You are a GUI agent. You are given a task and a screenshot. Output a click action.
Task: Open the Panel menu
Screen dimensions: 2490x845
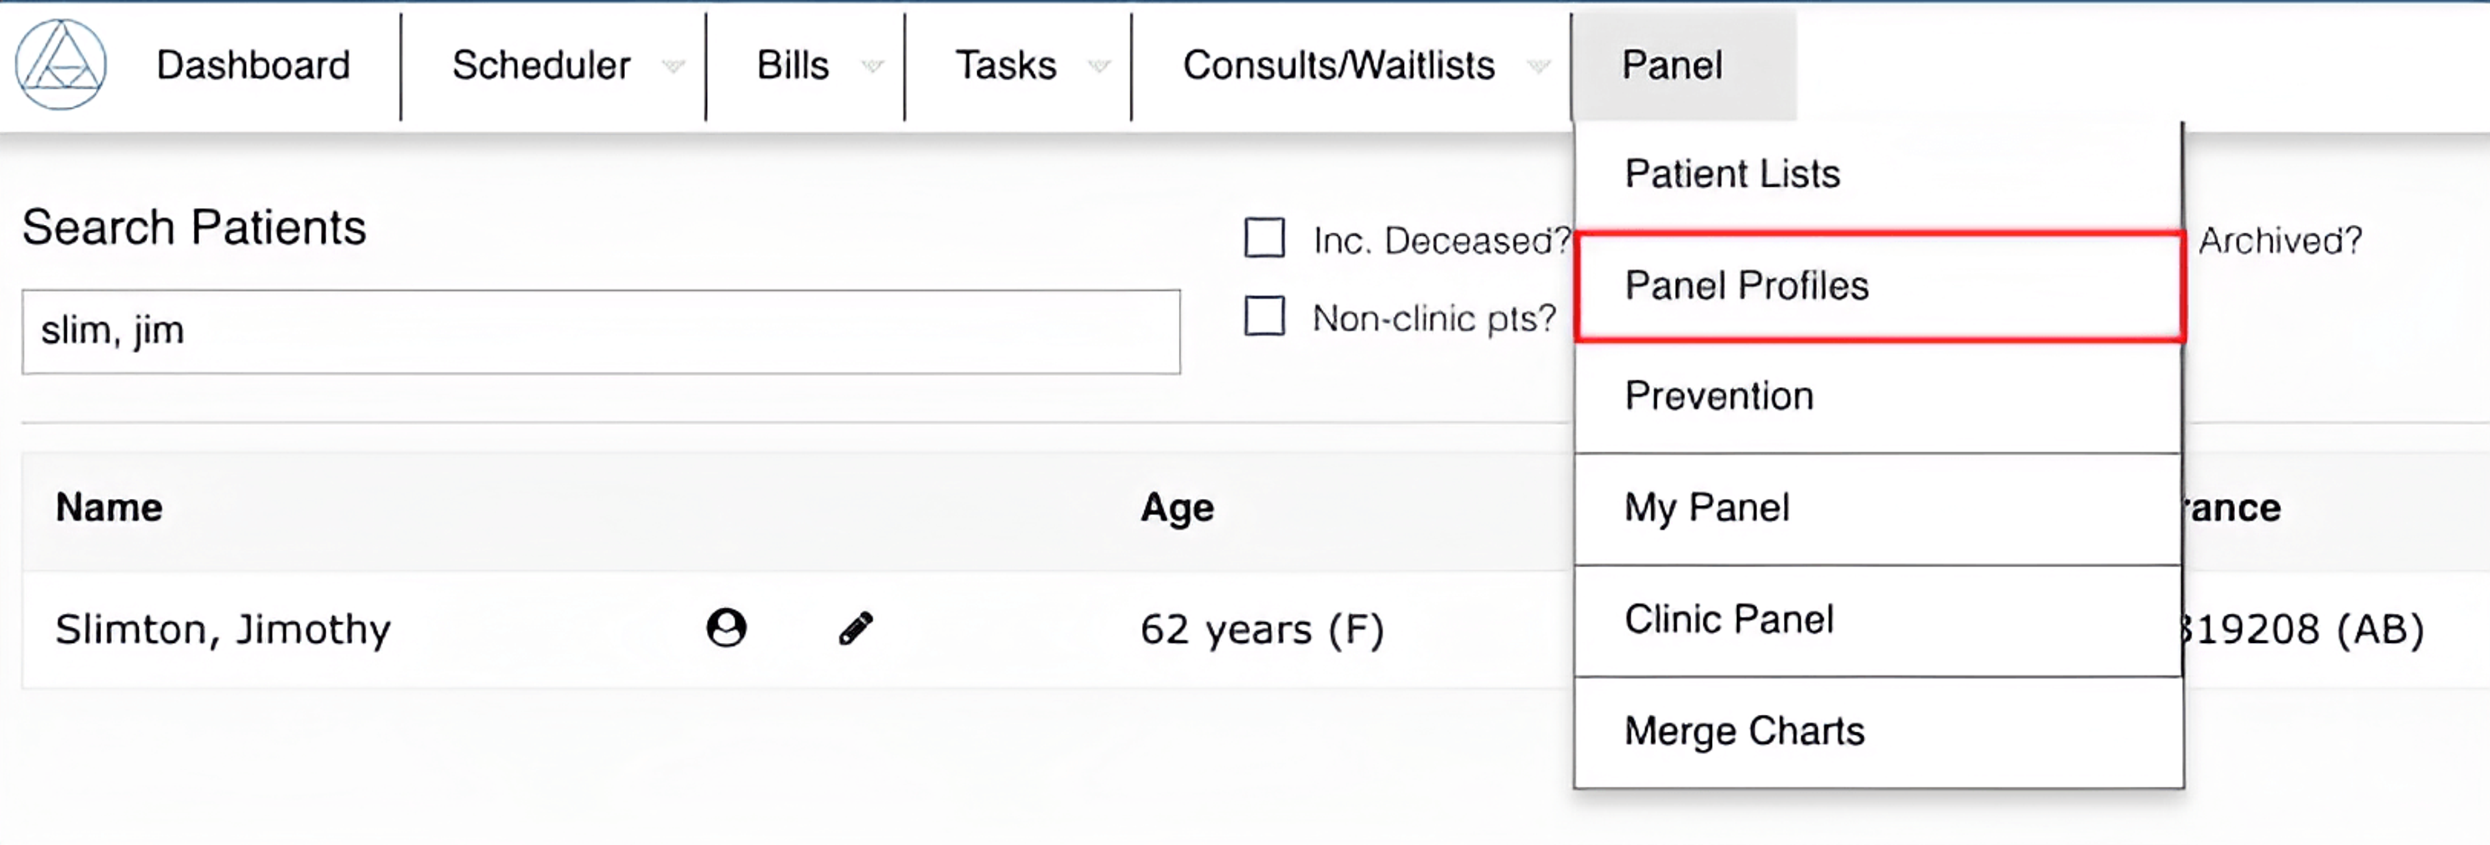[x=1672, y=64]
